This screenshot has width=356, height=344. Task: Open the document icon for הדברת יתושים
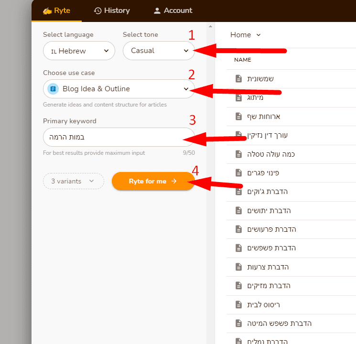tap(238, 211)
